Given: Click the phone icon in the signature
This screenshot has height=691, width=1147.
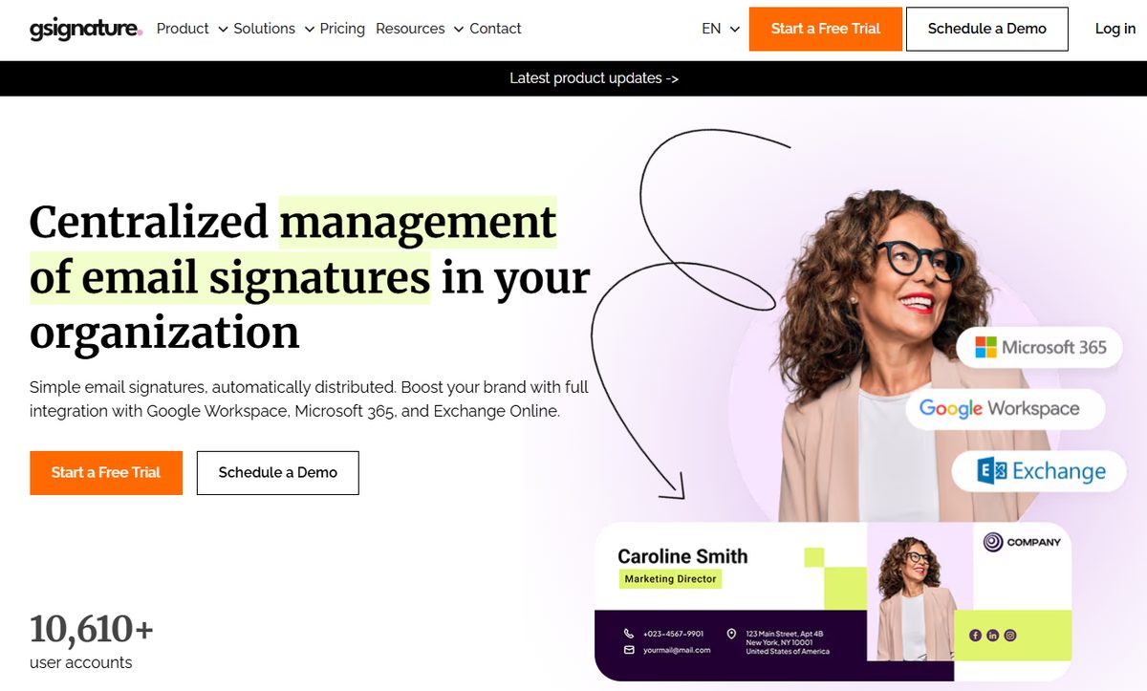Looking at the screenshot, I should pyautogui.click(x=629, y=634).
